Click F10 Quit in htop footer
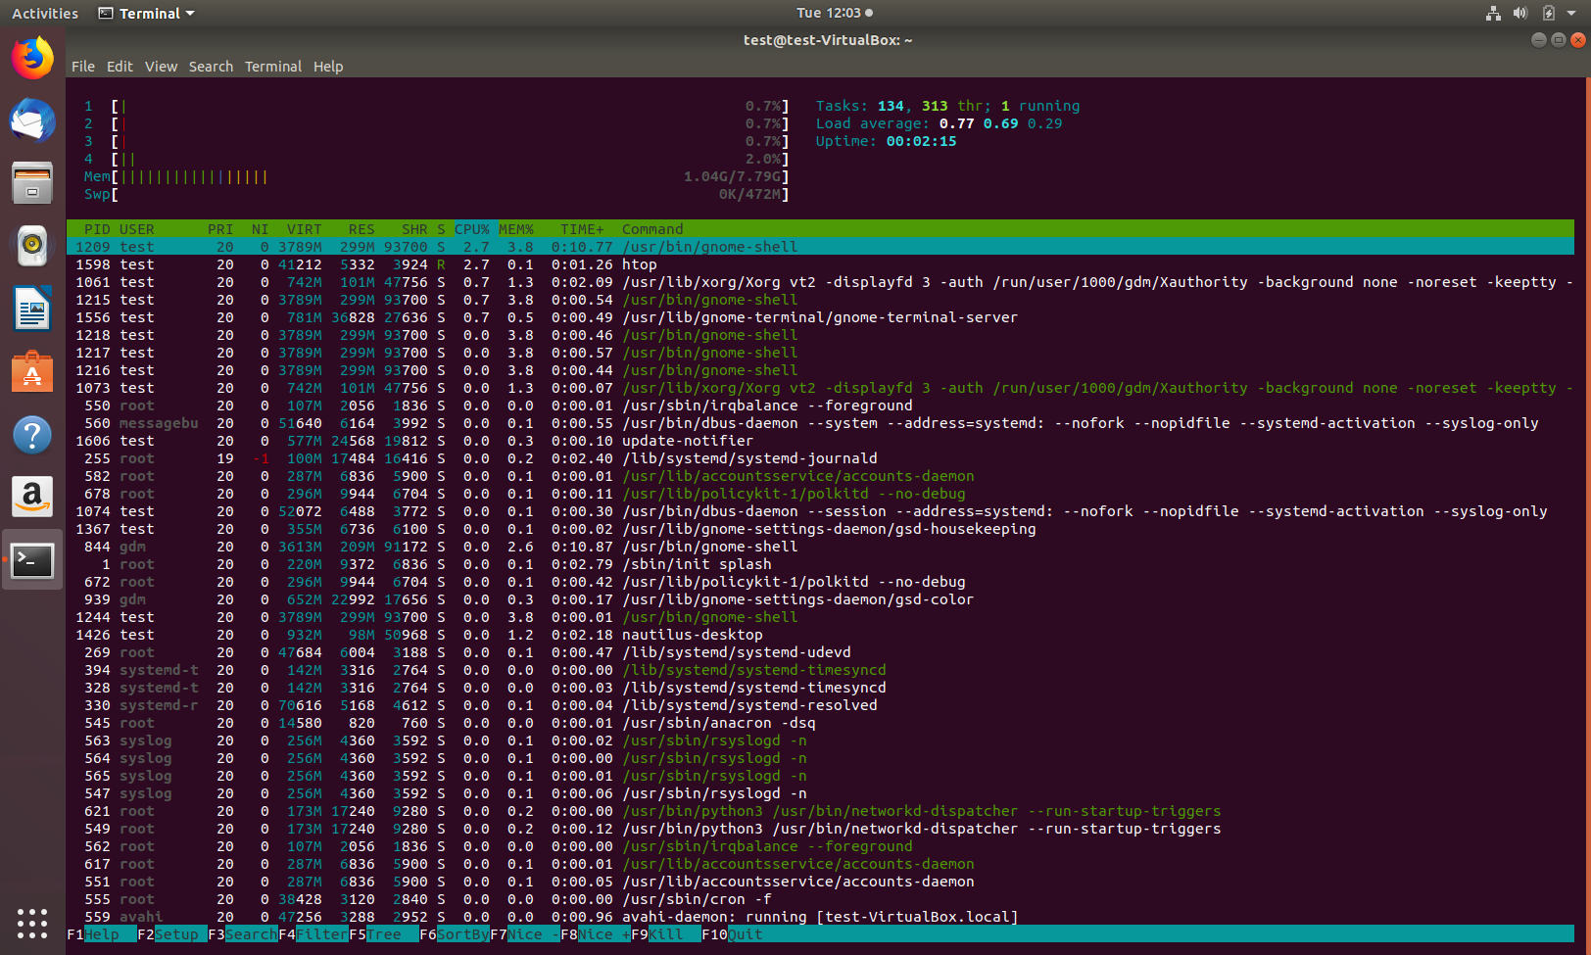The width and height of the screenshot is (1591, 955). [x=732, y=934]
